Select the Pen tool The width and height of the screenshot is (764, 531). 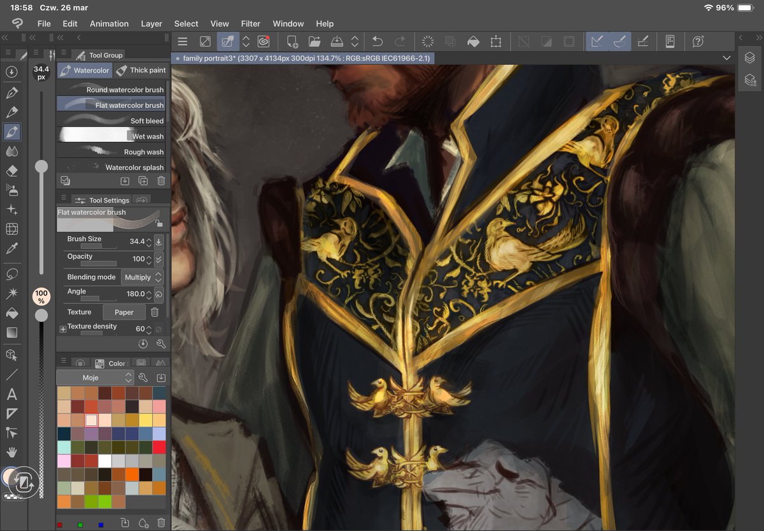coord(11,93)
